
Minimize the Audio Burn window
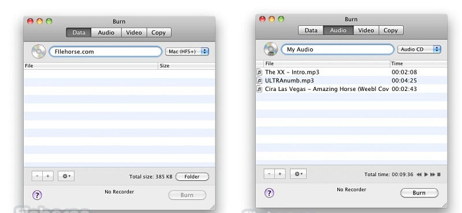[x=271, y=19]
